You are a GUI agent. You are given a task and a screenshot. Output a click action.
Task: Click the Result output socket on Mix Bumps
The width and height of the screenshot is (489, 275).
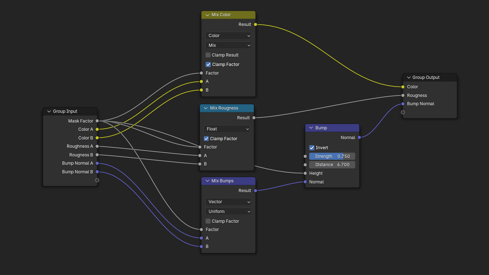click(255, 190)
